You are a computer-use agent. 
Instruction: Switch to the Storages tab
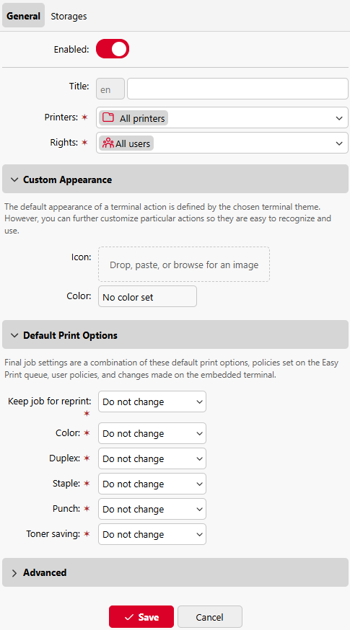pos(69,16)
